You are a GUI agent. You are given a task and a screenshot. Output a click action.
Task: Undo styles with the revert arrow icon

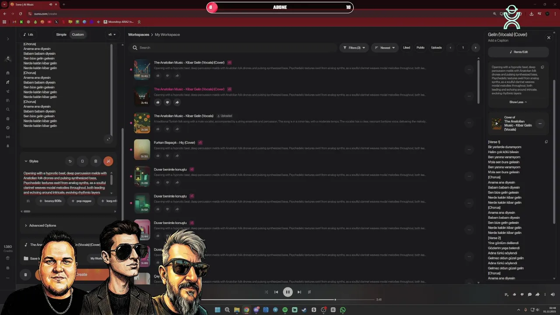pyautogui.click(x=70, y=161)
